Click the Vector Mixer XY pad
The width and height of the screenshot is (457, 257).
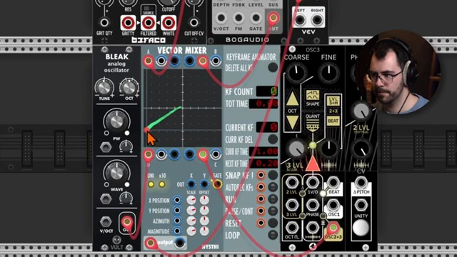(x=183, y=108)
